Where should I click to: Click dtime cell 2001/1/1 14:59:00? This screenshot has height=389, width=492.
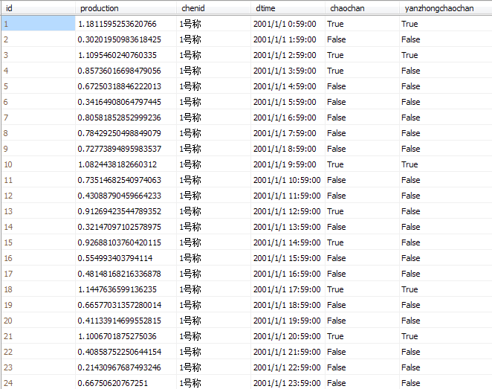287,242
